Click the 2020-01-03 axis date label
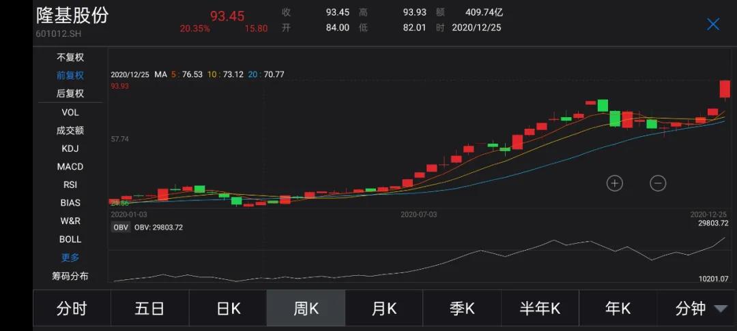The image size is (737, 331). point(128,215)
